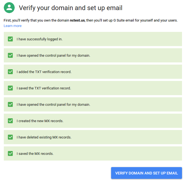Screen dimensions: 185x181
Task: Click the green user avatar icon
Action: tap(9, 8)
